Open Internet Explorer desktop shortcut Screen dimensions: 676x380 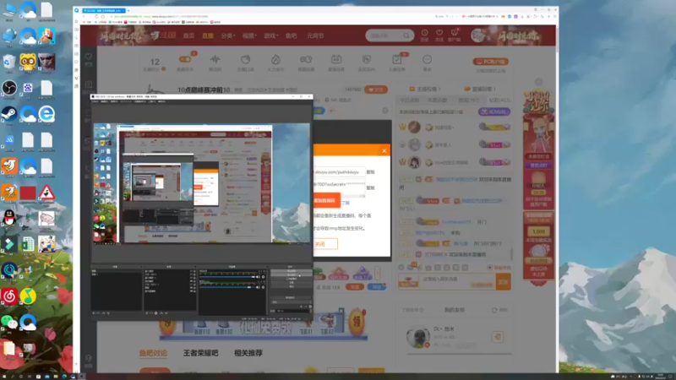46,114
